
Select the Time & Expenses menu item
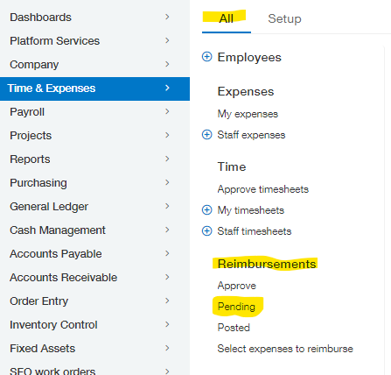tap(94, 88)
